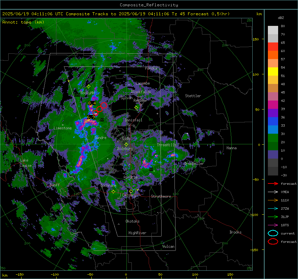Click the yellow diamond radar-center marker above Didsbury
Viewport: 298px width, 279px height.
tap(126, 145)
